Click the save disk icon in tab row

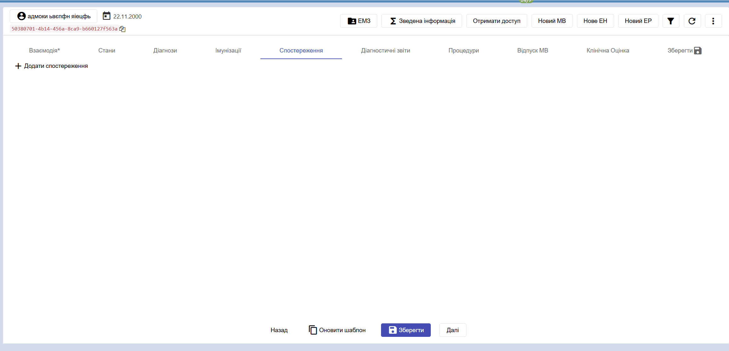698,51
